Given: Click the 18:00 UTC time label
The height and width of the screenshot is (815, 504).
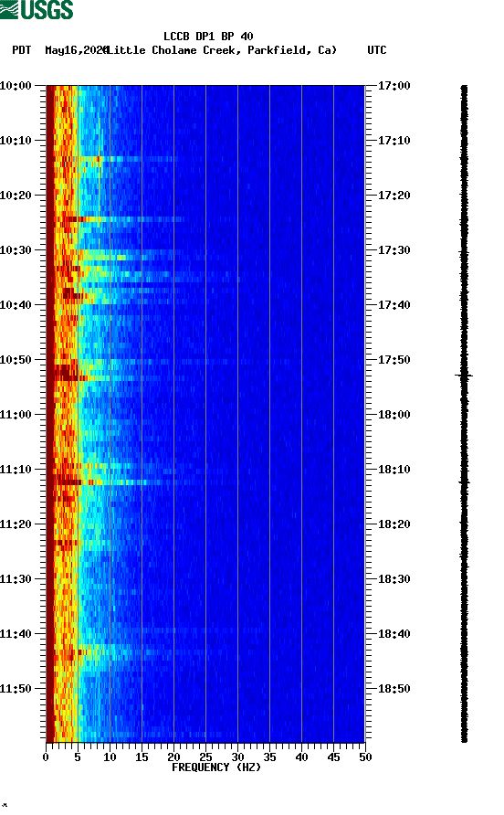Looking at the screenshot, I should pyautogui.click(x=394, y=415).
